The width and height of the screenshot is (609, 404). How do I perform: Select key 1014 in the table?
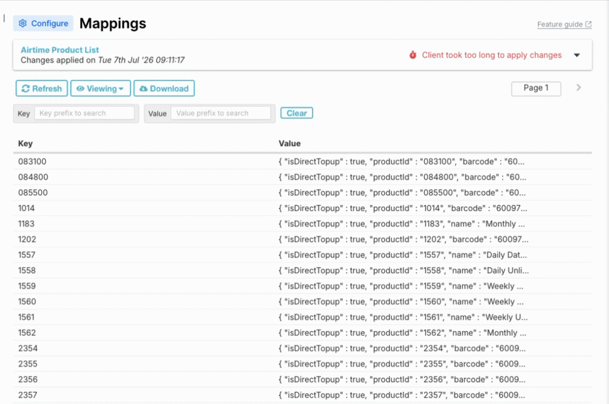26,208
